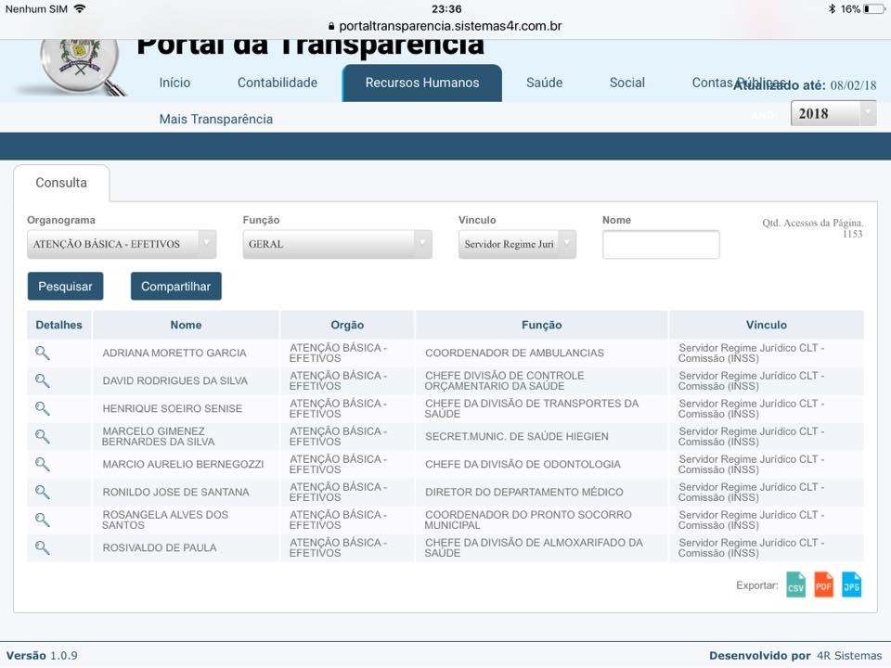Click CHEFE DA DIVISÃO DE ODONTOLOGIA cell
This screenshot has height=668, width=891.
point(523,464)
